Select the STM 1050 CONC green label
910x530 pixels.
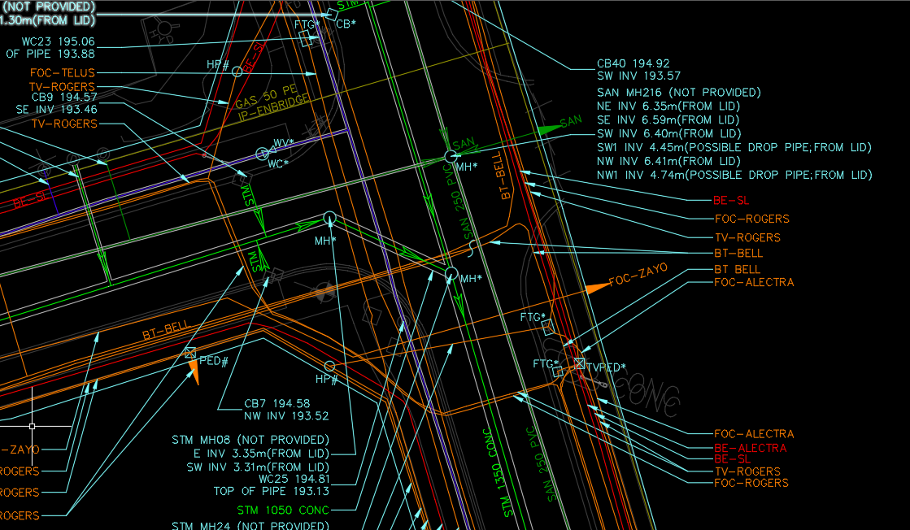click(x=282, y=510)
